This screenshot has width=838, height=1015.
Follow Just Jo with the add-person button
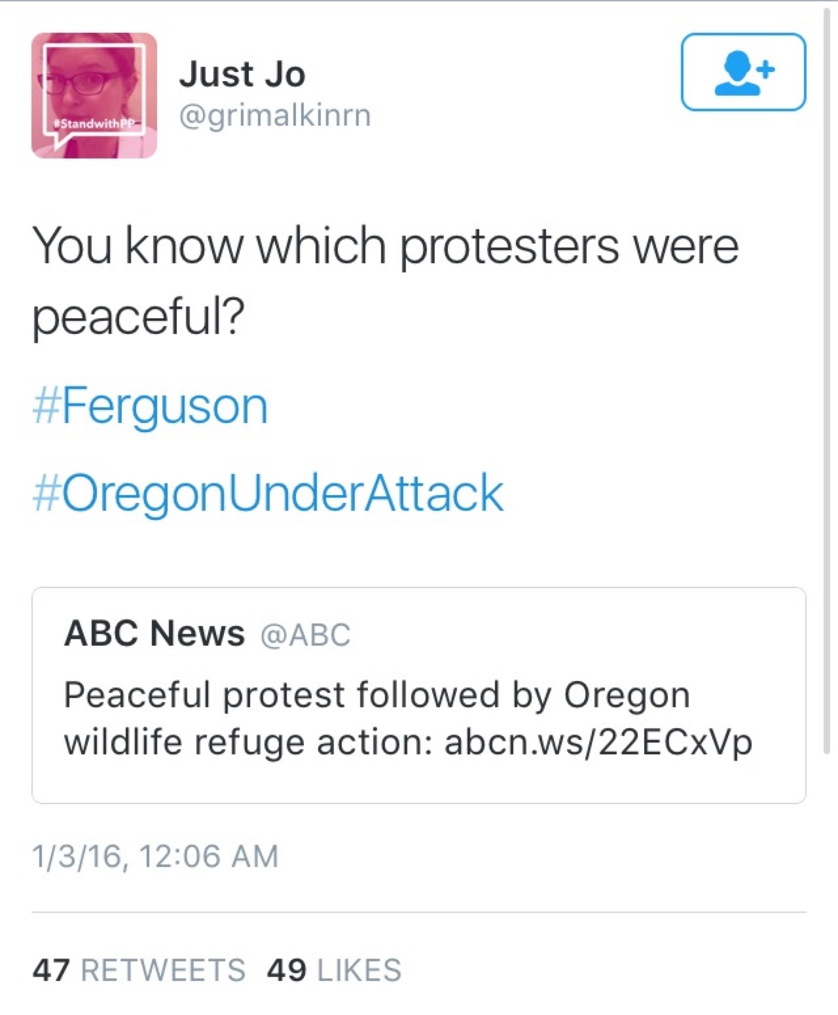pyautogui.click(x=743, y=72)
